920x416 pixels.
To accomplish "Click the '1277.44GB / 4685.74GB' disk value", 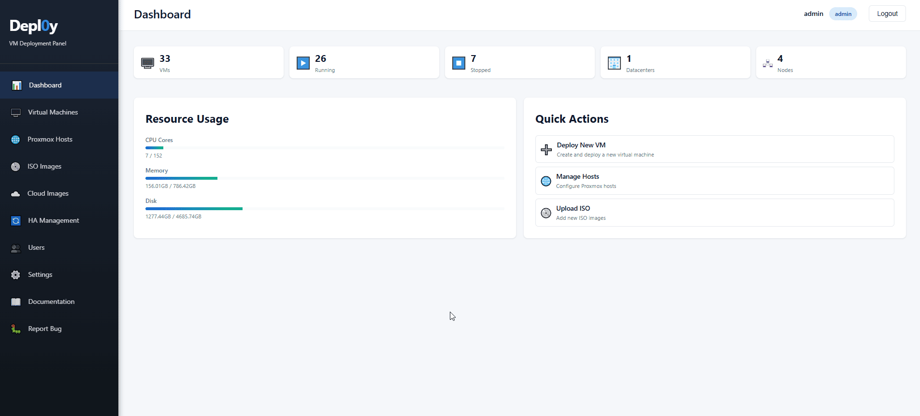I will (173, 216).
